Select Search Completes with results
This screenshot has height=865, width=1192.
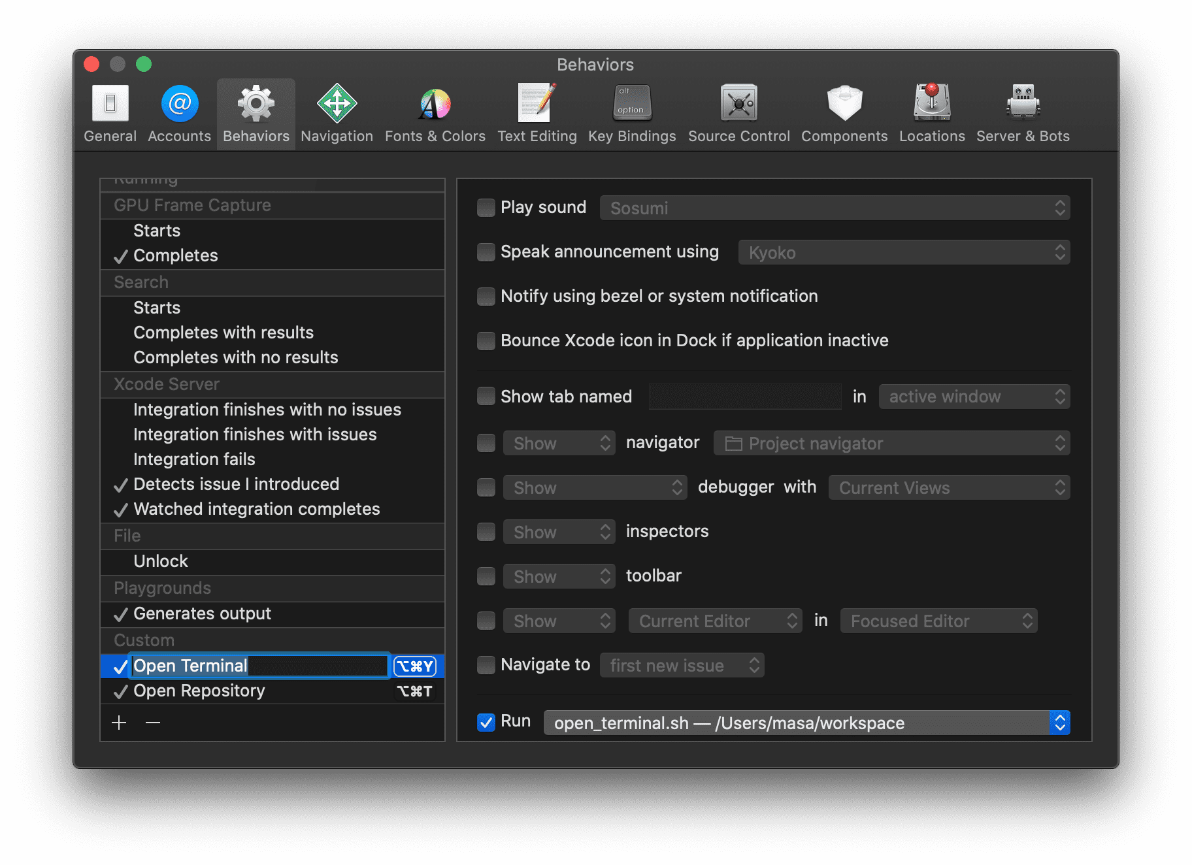click(x=273, y=333)
